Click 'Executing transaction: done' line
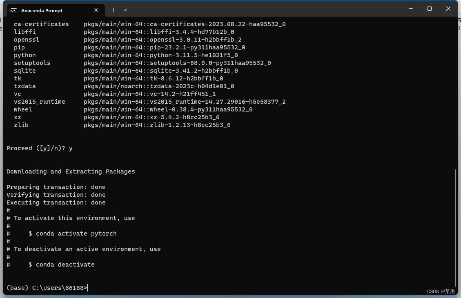This screenshot has width=461, height=298. pos(56,202)
